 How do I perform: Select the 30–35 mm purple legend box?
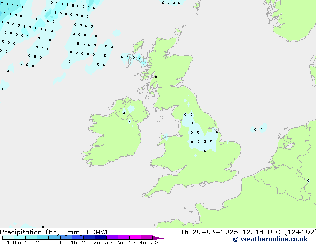[112, 238]
